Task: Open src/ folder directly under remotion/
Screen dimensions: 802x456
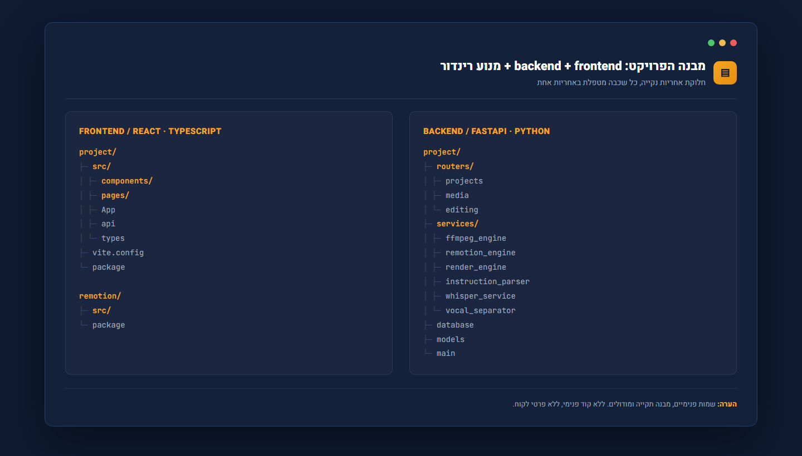Action: (x=102, y=310)
